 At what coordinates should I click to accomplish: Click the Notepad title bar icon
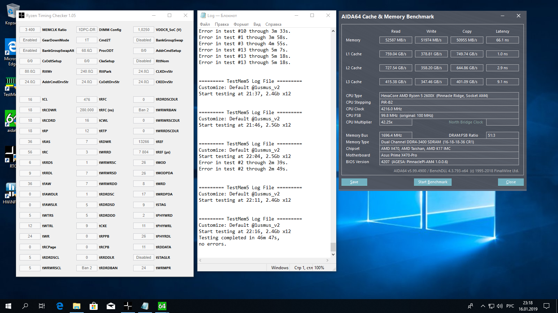pyautogui.click(x=203, y=15)
